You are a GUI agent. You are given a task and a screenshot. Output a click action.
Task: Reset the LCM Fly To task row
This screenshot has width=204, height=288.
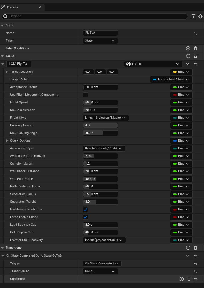[196, 64]
